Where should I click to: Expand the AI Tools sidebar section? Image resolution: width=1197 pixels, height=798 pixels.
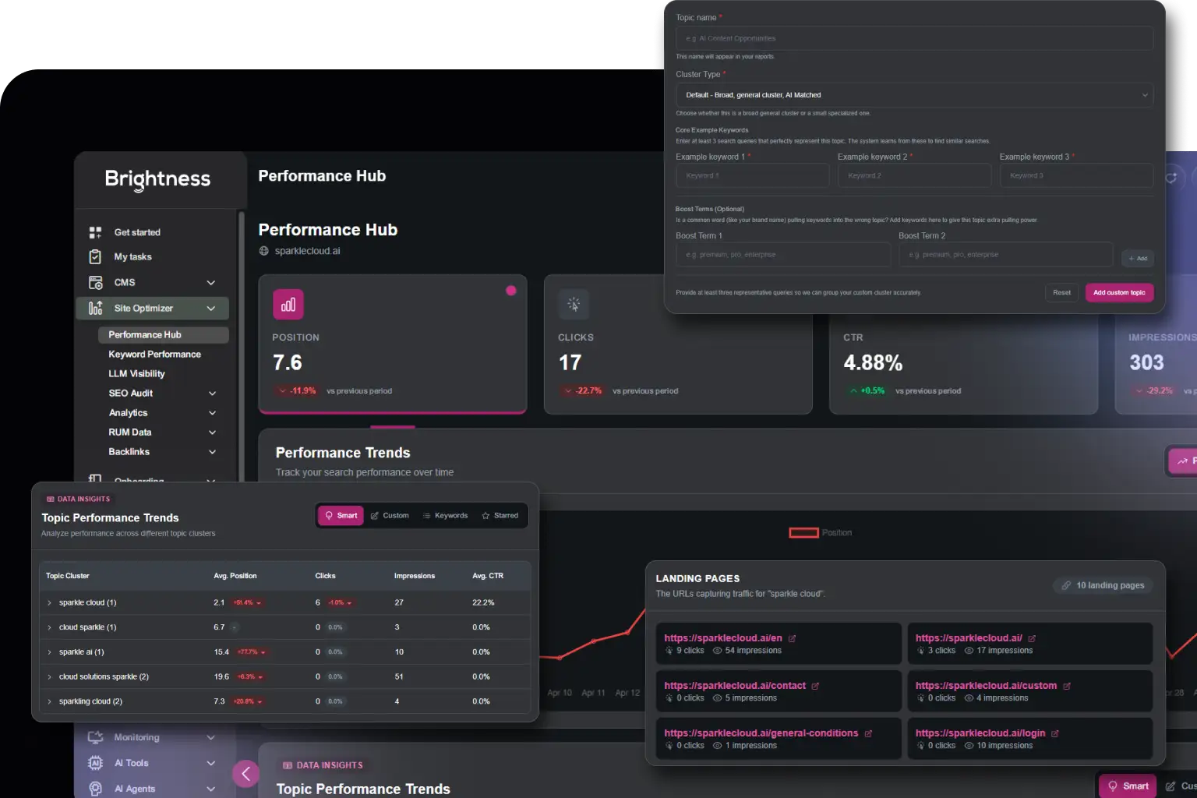pos(210,763)
